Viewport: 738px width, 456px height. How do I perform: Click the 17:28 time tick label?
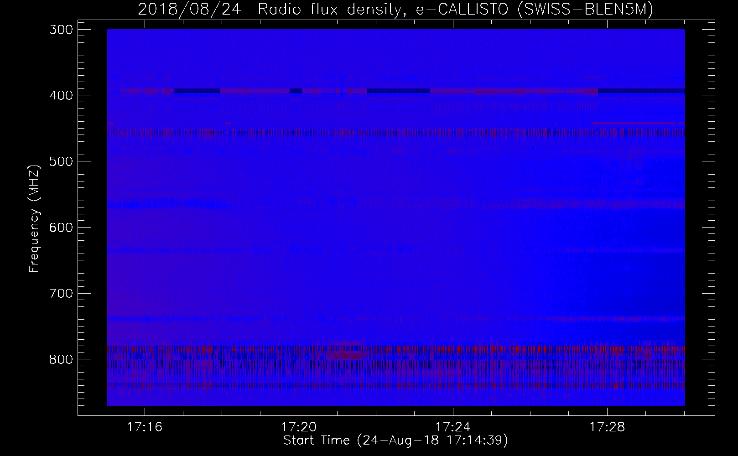point(608,427)
